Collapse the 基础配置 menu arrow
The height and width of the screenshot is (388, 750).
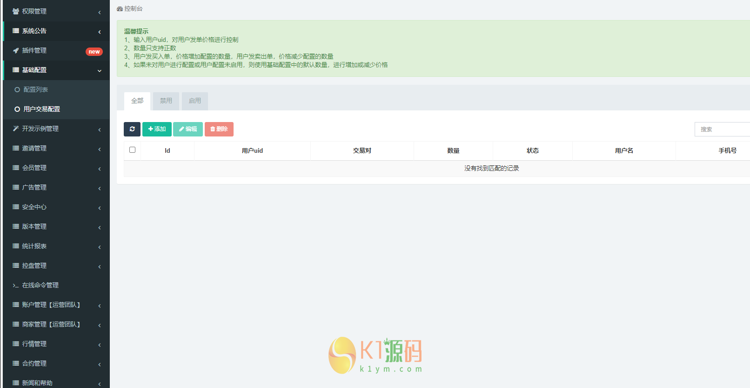point(100,71)
